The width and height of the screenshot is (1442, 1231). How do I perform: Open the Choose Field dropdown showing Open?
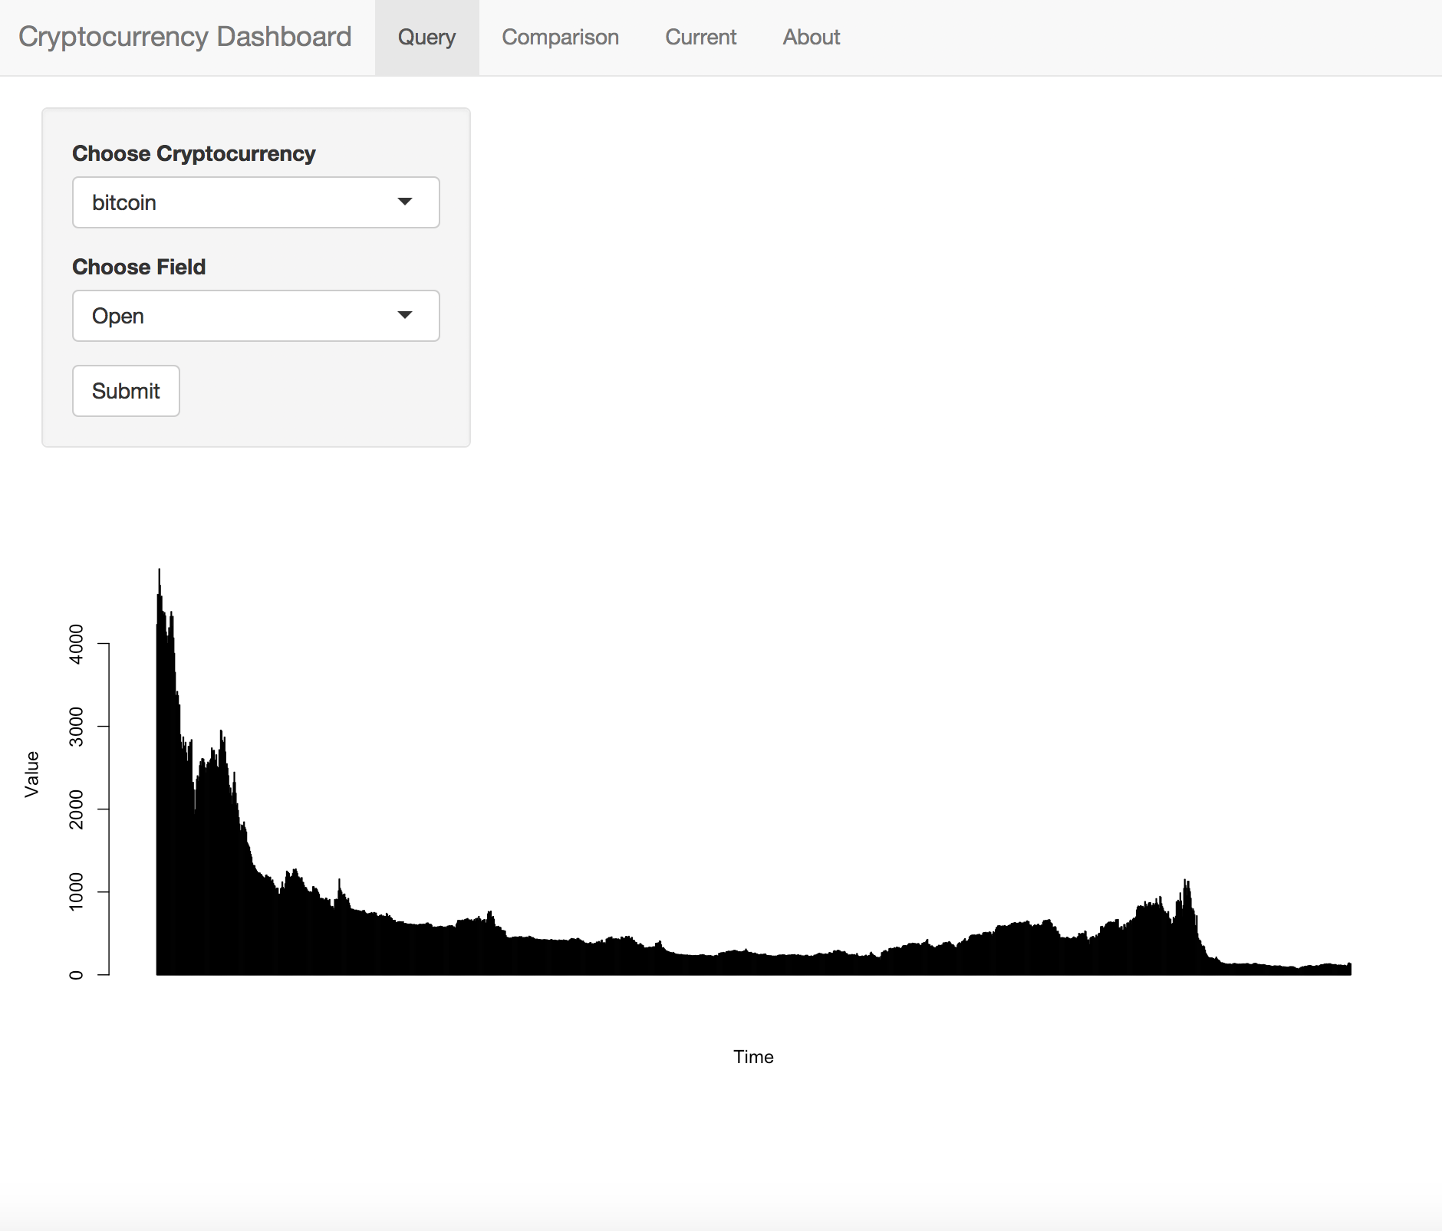click(255, 316)
